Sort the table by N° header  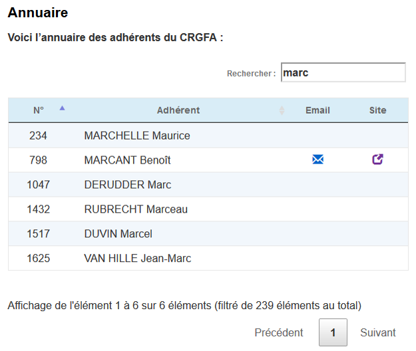point(39,110)
